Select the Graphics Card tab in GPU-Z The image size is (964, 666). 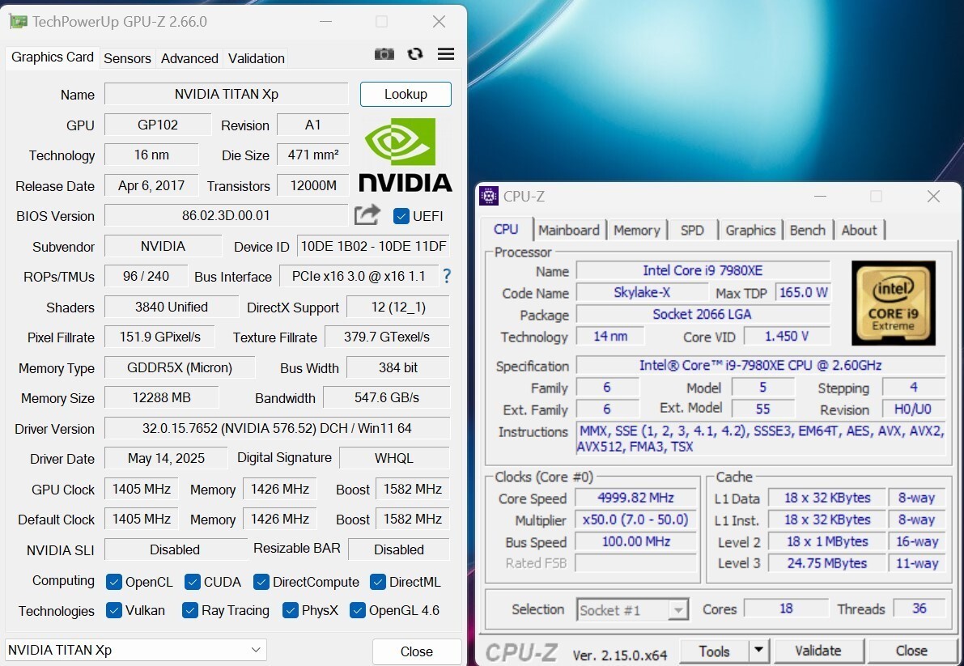coord(53,57)
